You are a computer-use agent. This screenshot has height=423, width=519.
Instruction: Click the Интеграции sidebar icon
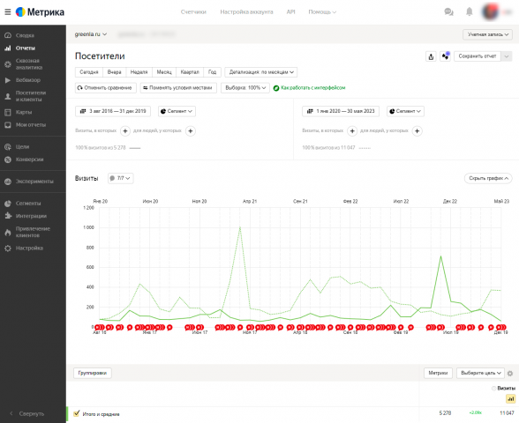[x=8, y=216]
